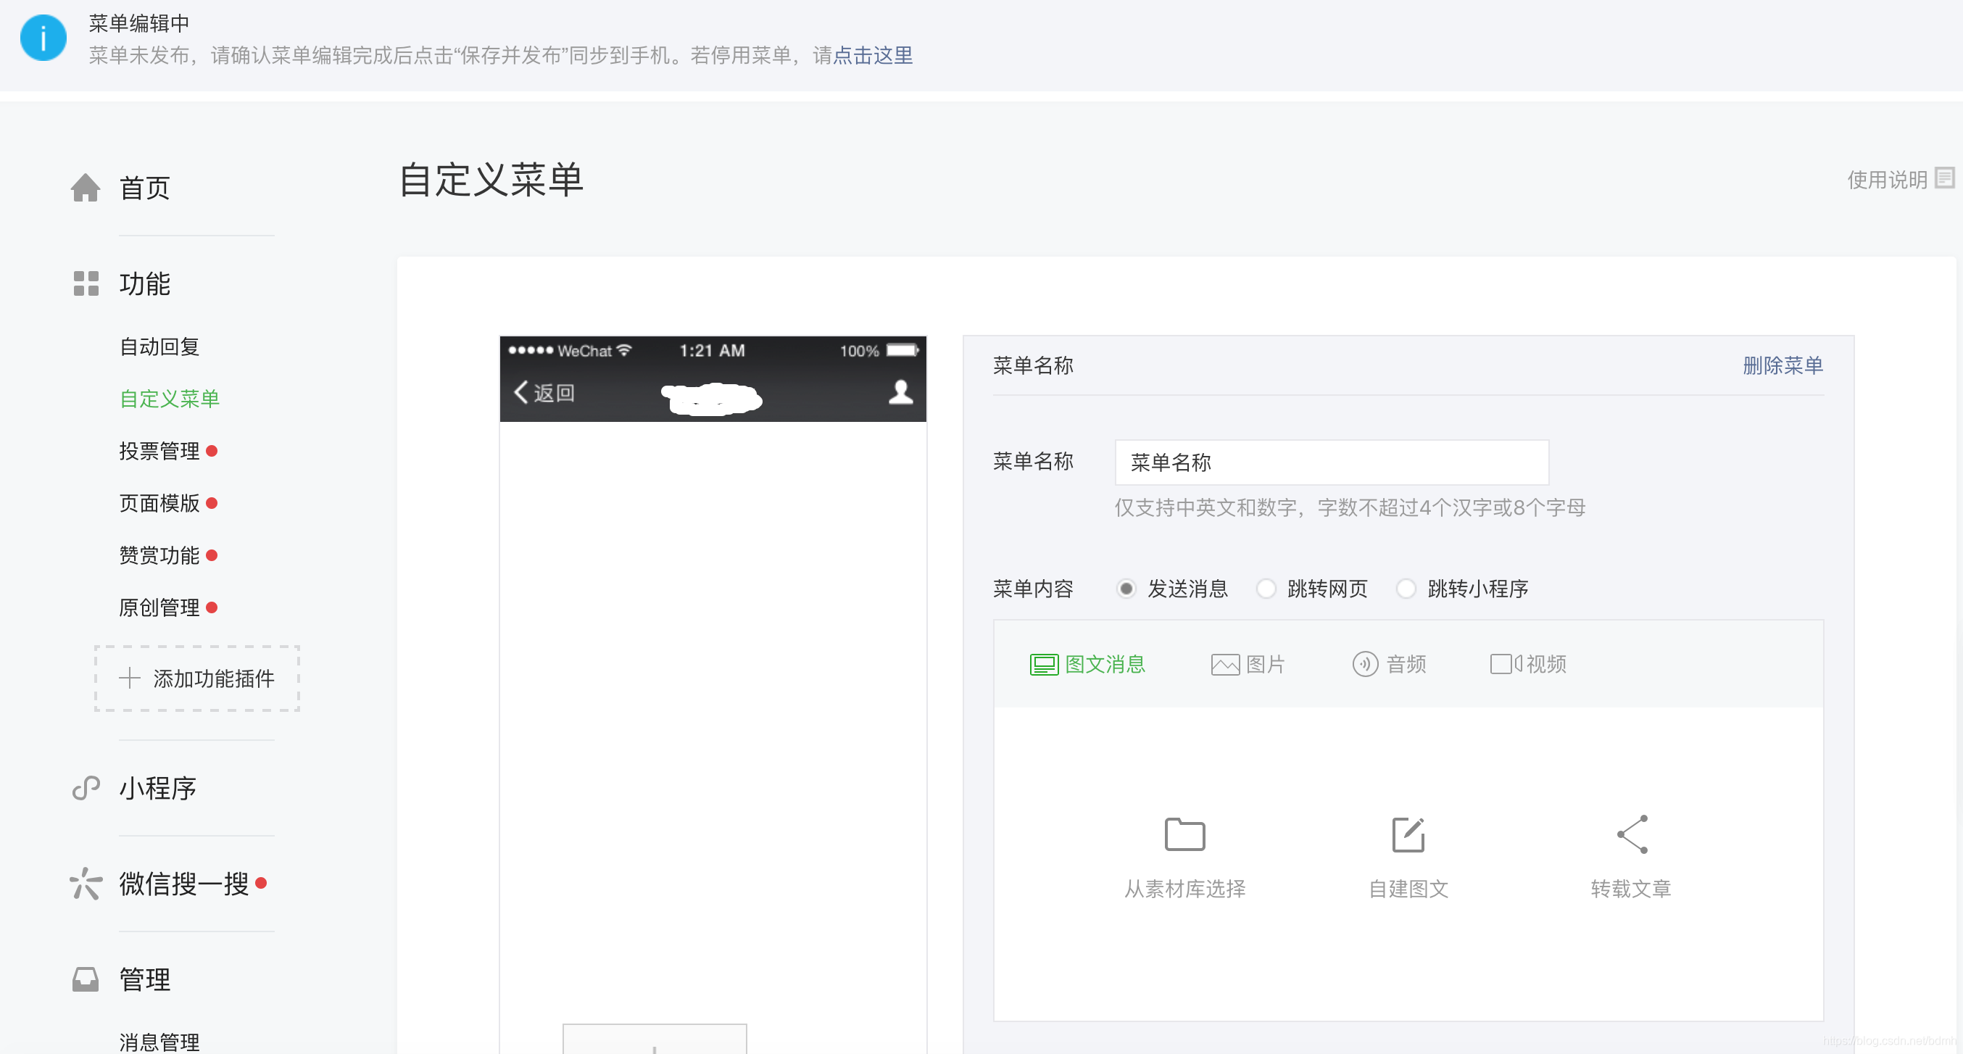Expand the 功能 sidebar section
The width and height of the screenshot is (1963, 1054).
(x=144, y=283)
